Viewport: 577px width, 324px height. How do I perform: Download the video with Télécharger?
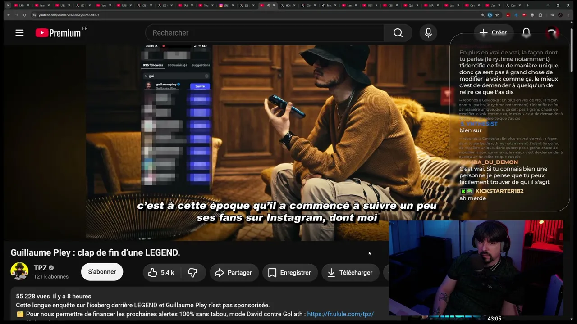[x=350, y=273]
